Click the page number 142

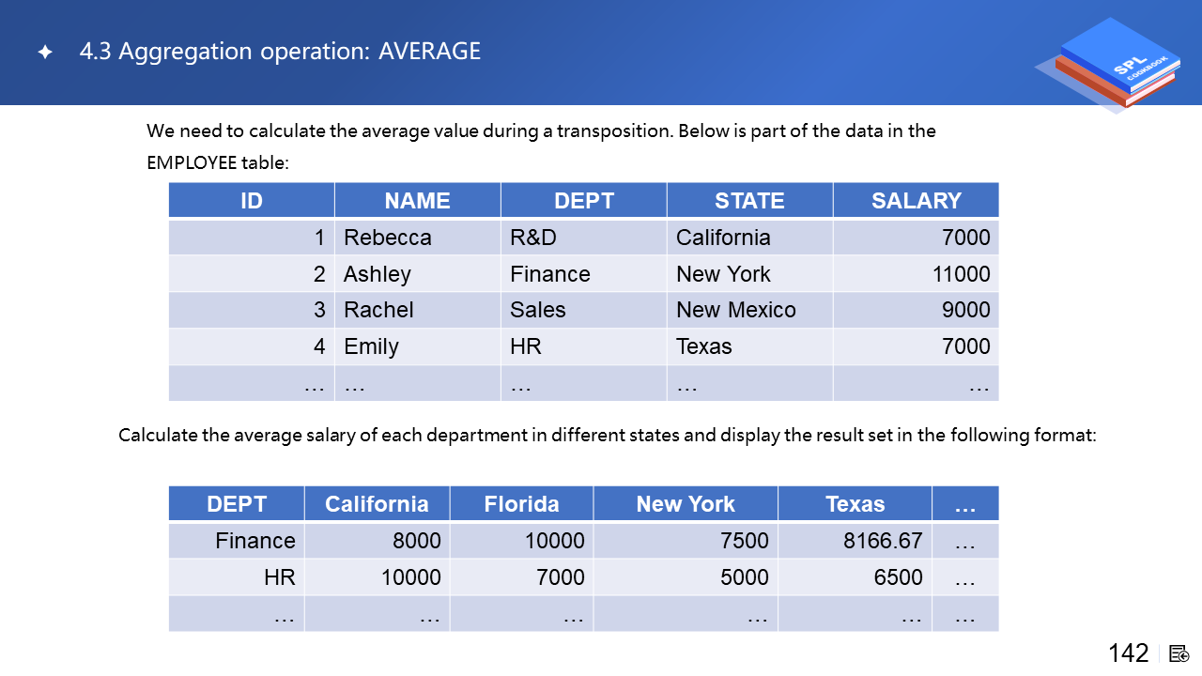pyautogui.click(x=1128, y=653)
